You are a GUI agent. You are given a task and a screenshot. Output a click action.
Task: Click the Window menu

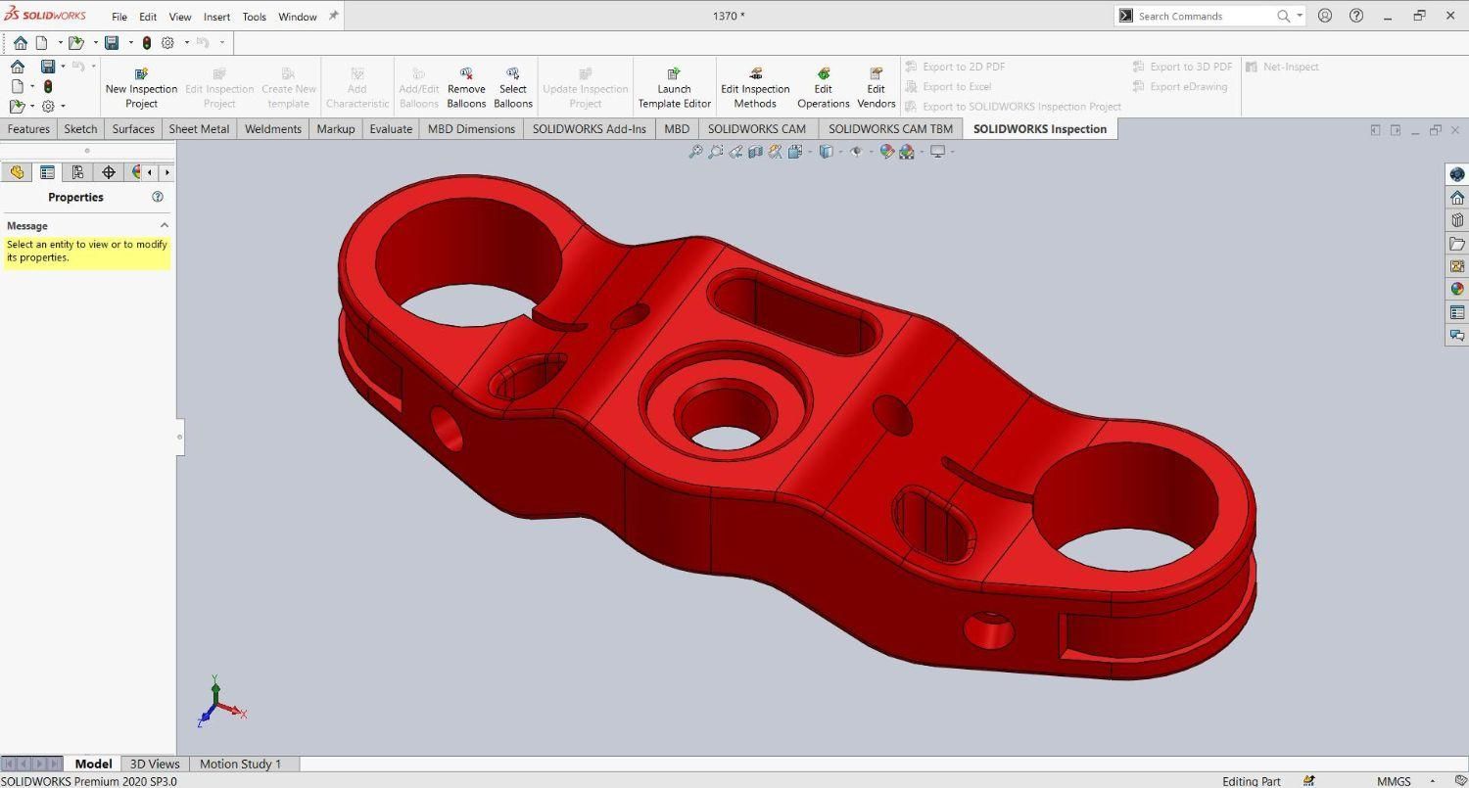[x=298, y=17]
